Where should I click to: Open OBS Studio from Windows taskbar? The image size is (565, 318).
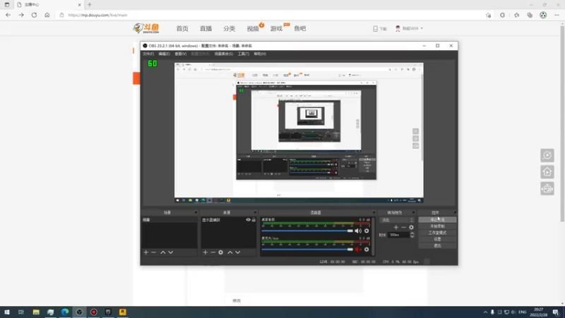pyautogui.click(x=79, y=312)
